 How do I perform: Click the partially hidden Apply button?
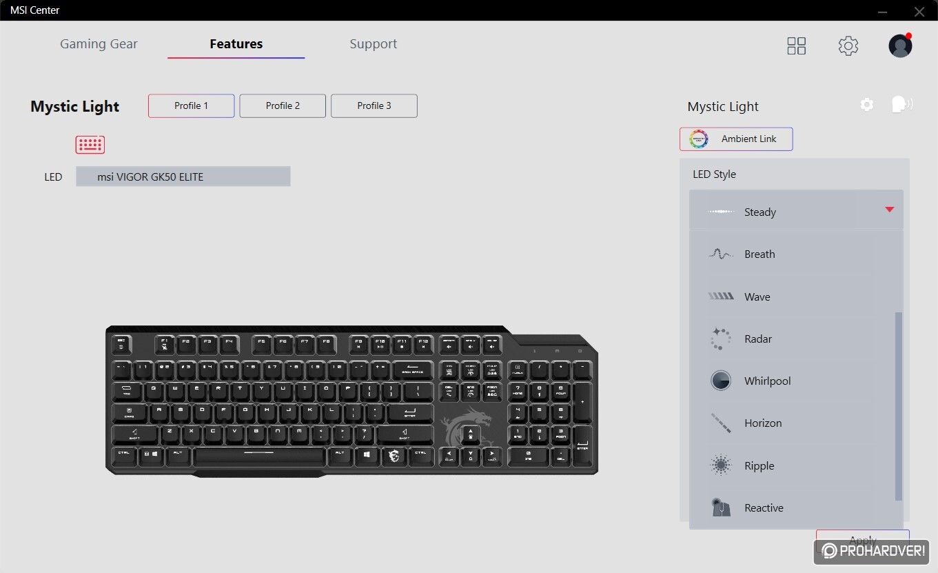(x=863, y=541)
